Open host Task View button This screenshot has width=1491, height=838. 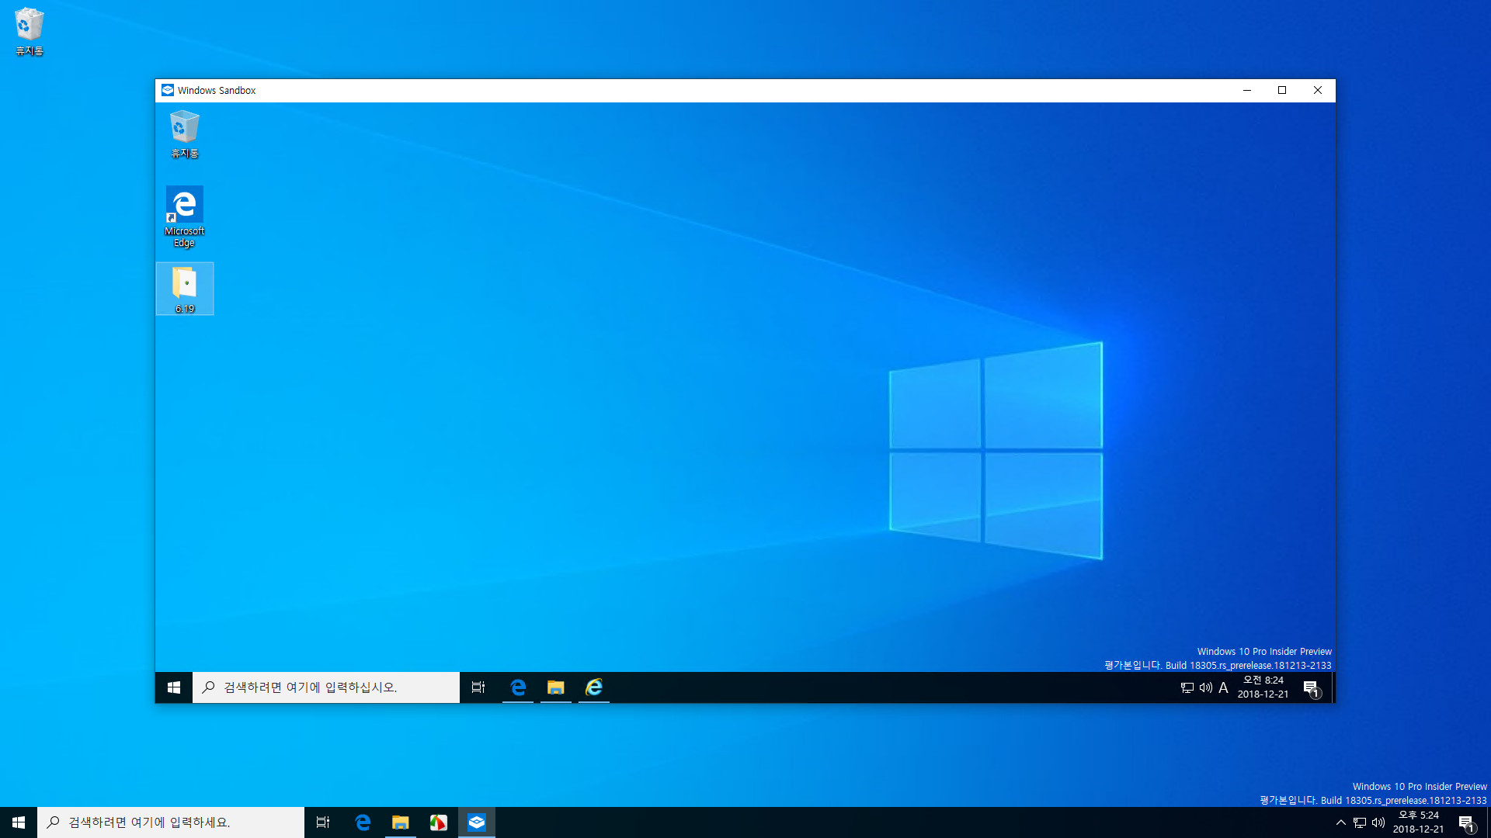(323, 822)
